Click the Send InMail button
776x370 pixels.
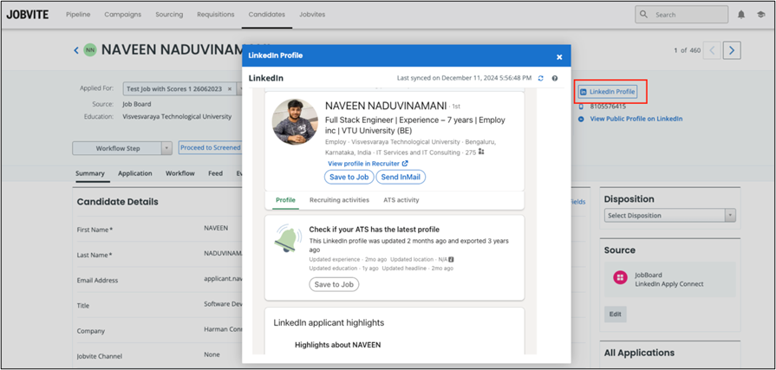[401, 177]
